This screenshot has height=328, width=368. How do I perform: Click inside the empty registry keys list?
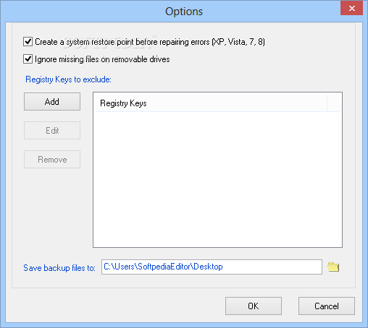coord(217,179)
